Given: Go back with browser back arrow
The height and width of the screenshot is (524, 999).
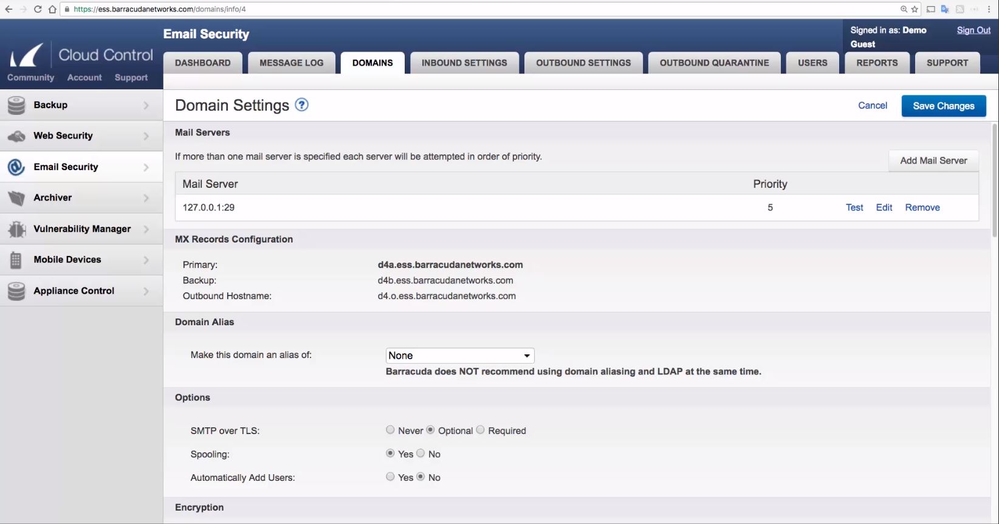Looking at the screenshot, I should 9,9.
